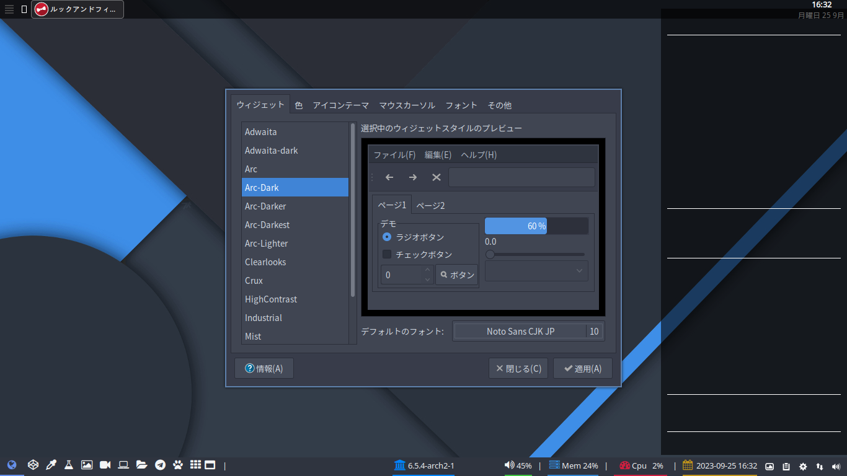Switch to the 色 tab
Screen dimensions: 847x476
(x=299, y=105)
